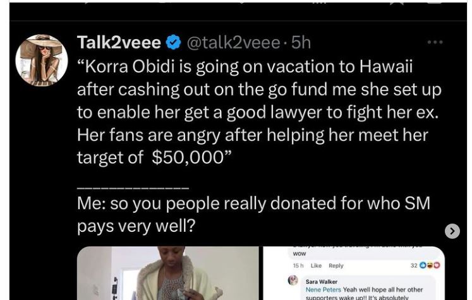
Task: Click the blue thumbs-up reaction emoji
Action: 423,265
